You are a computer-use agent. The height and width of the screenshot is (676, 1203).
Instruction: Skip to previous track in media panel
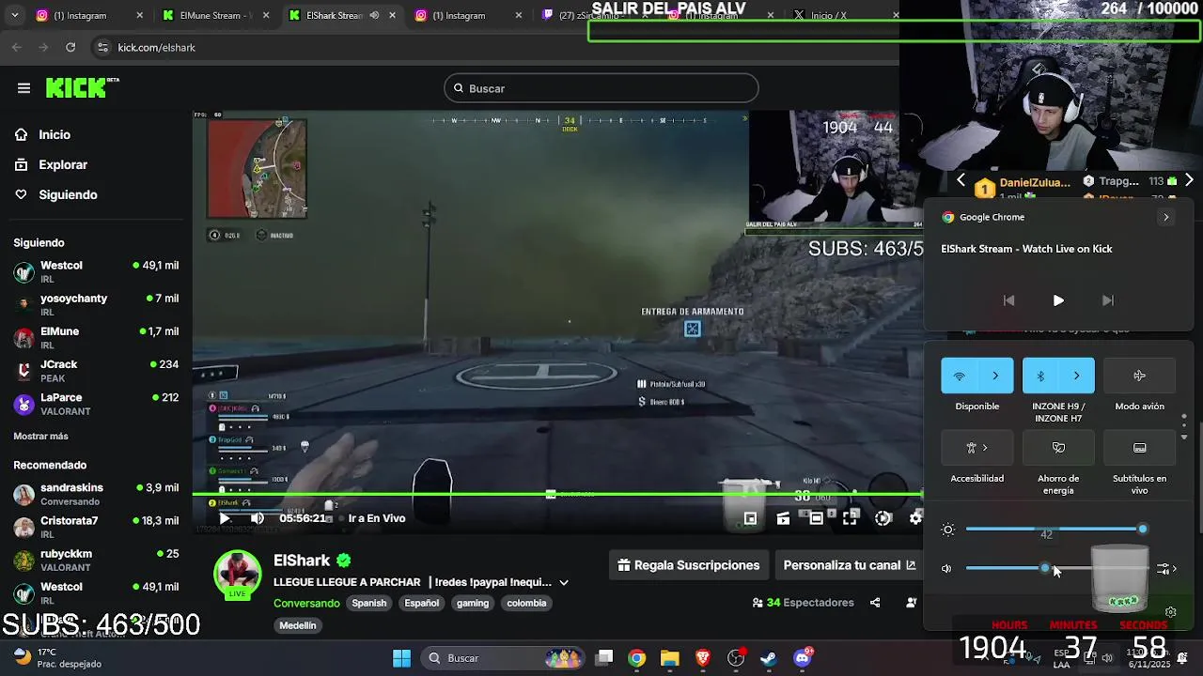pos(1008,300)
